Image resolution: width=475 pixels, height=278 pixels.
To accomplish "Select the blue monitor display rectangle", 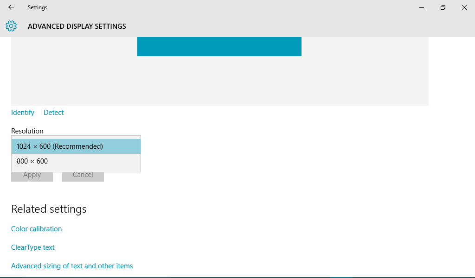I will (219, 47).
